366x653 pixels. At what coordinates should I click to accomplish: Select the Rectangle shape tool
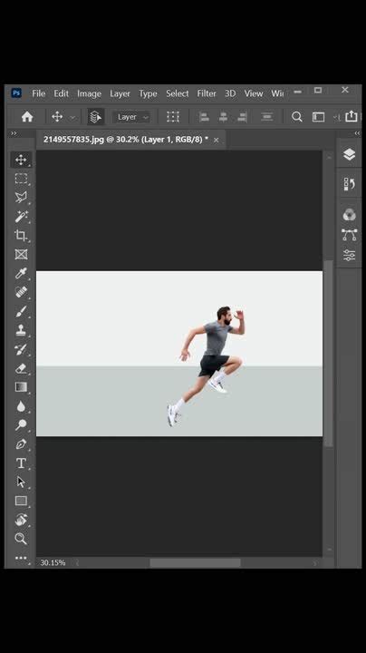coord(21,501)
